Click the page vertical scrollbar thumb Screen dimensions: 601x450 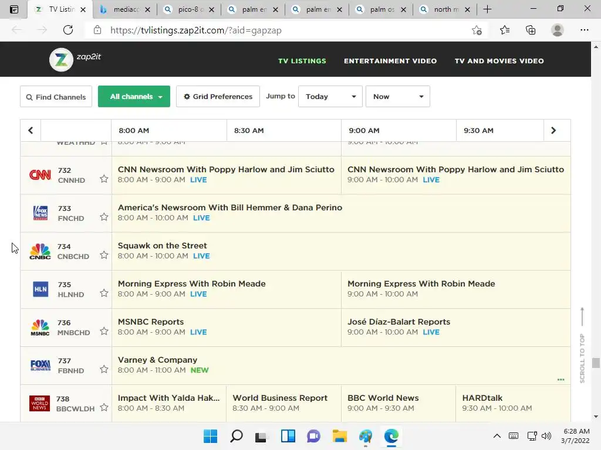[596, 362]
